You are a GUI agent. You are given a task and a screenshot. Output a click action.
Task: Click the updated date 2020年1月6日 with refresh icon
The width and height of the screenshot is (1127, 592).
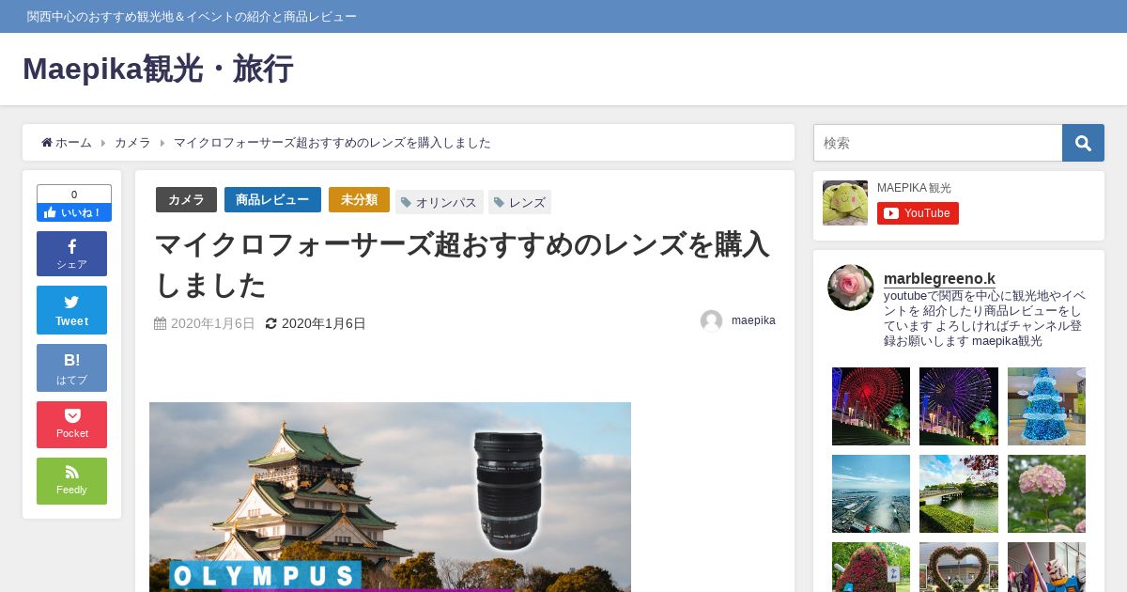[316, 323]
